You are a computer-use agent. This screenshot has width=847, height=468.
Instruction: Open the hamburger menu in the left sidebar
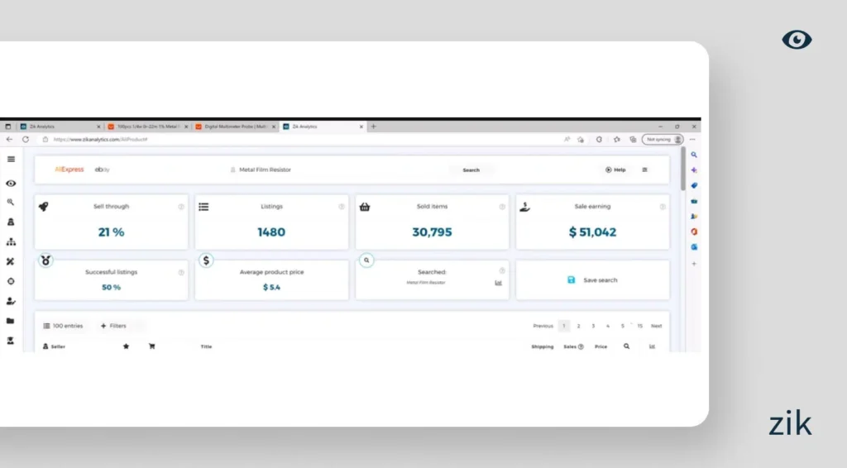11,159
